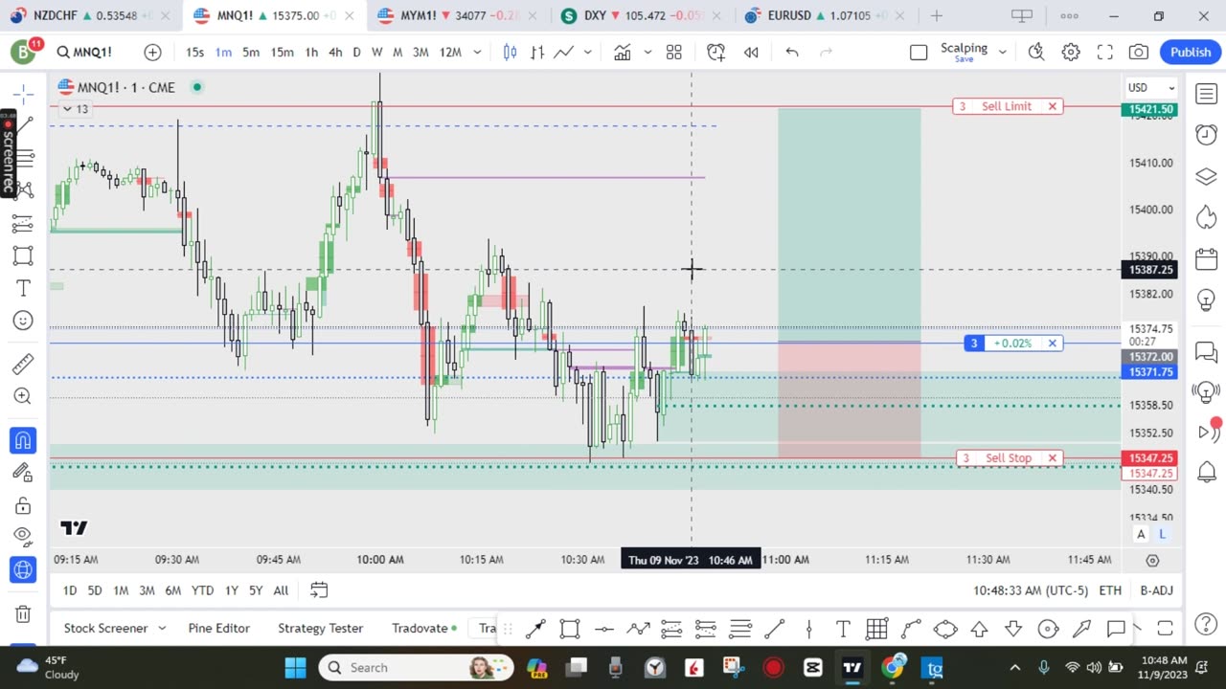Select the candlestick chart type
This screenshot has height=689, width=1226.
(511, 52)
